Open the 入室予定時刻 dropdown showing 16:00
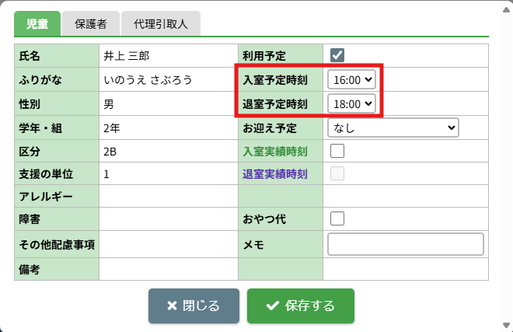 click(x=351, y=79)
